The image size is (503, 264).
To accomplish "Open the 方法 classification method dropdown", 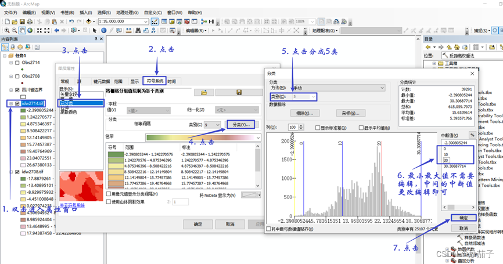I will pos(382,88).
